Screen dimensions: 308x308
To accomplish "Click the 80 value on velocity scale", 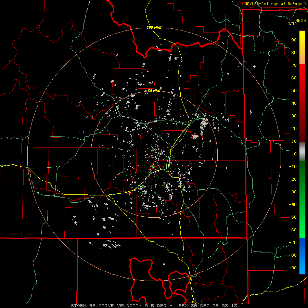I will click(x=294, y=52).
